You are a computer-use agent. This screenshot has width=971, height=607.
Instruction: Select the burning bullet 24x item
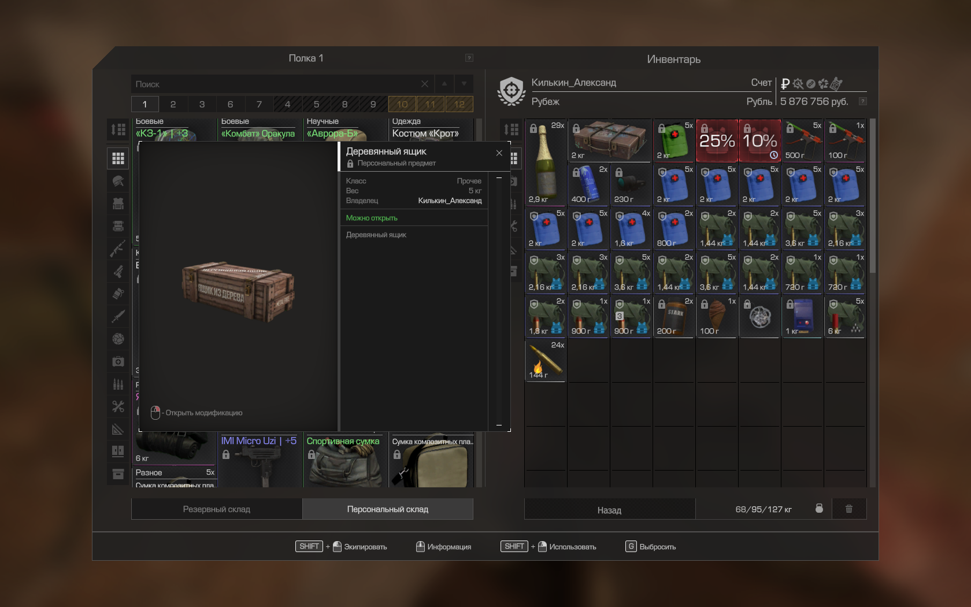545,360
